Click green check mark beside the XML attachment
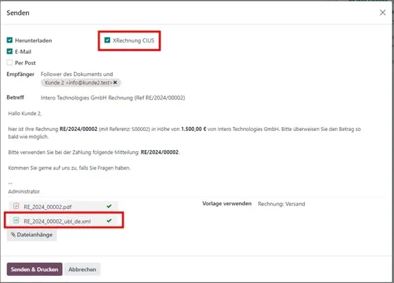Screen dimensions: 394x283 click(109, 221)
